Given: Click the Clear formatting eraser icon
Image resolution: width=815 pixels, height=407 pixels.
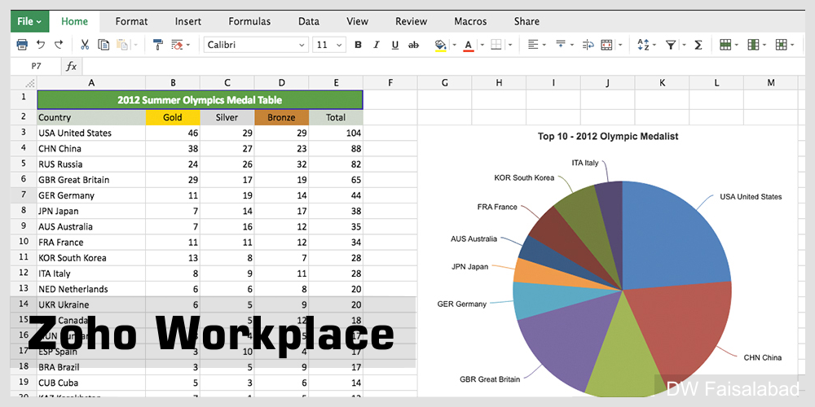Looking at the screenshot, I should 177,45.
